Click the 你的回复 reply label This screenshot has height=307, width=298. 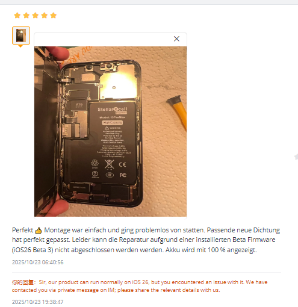pyautogui.click(x=23, y=282)
